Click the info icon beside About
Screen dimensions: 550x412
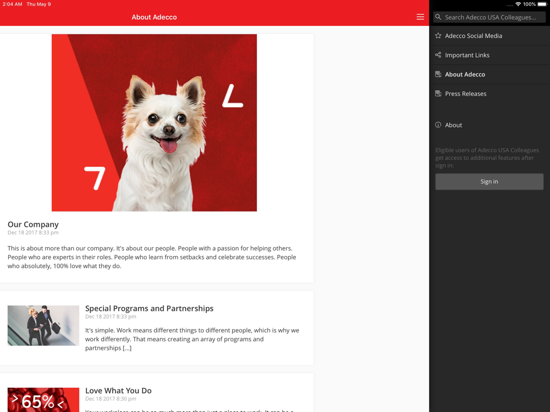[438, 125]
